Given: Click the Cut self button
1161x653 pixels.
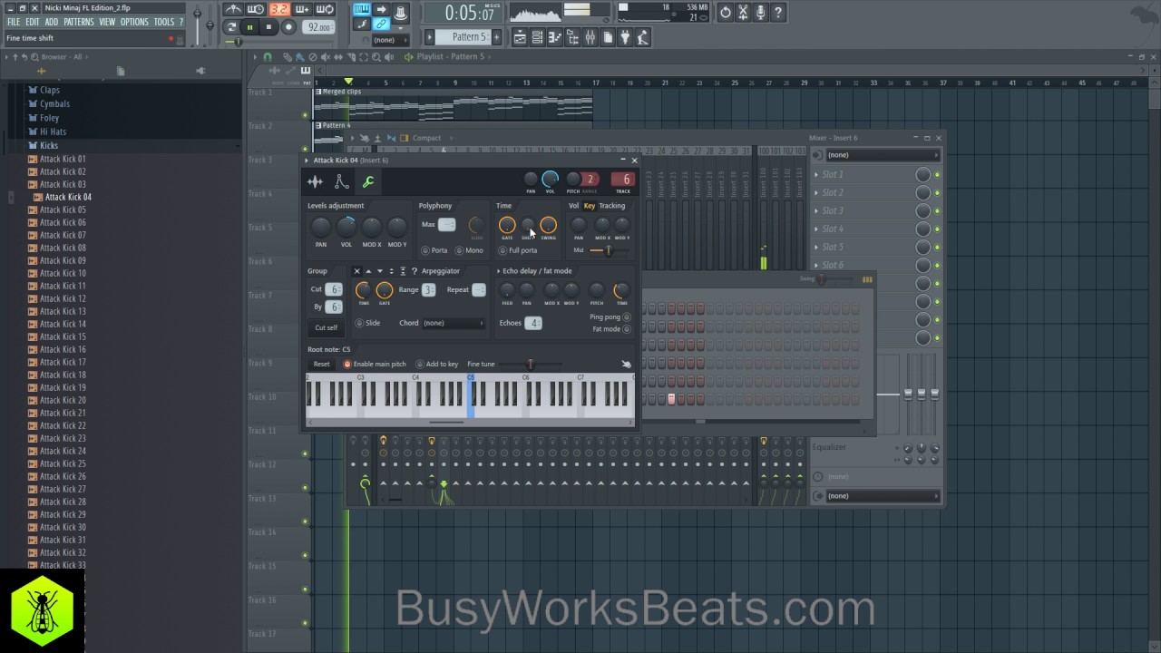Looking at the screenshot, I should pyautogui.click(x=326, y=327).
